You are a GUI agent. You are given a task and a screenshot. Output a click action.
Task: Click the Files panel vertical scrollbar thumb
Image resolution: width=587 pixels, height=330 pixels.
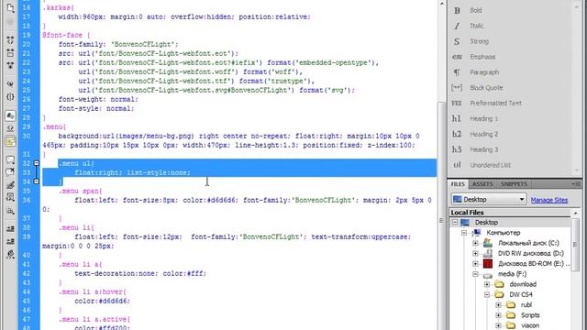click(575, 245)
